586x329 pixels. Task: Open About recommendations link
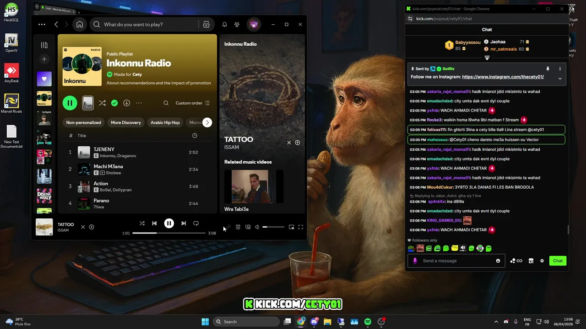[x=158, y=83]
